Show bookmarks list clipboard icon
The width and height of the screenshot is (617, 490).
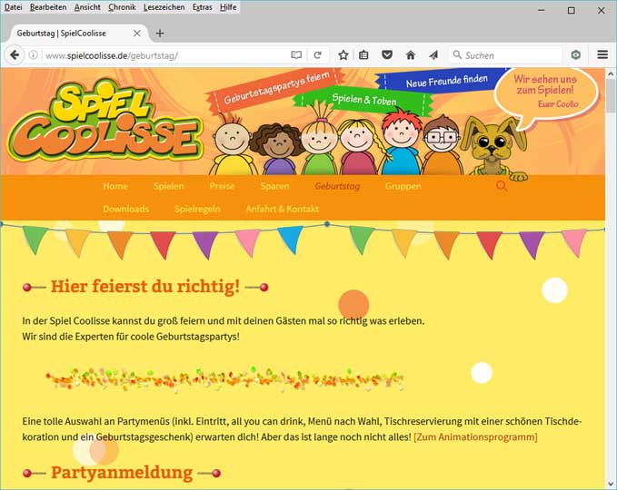[x=364, y=55]
